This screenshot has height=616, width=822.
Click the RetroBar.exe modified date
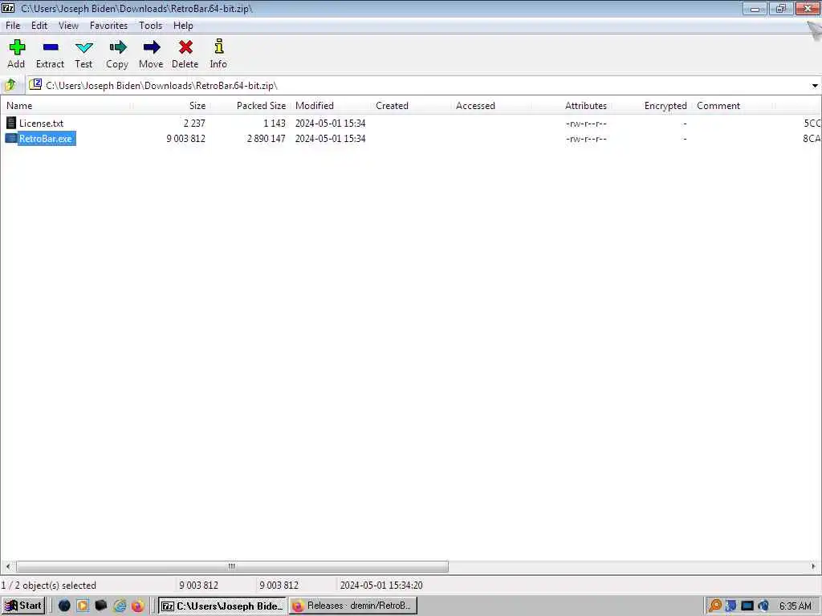(x=330, y=138)
